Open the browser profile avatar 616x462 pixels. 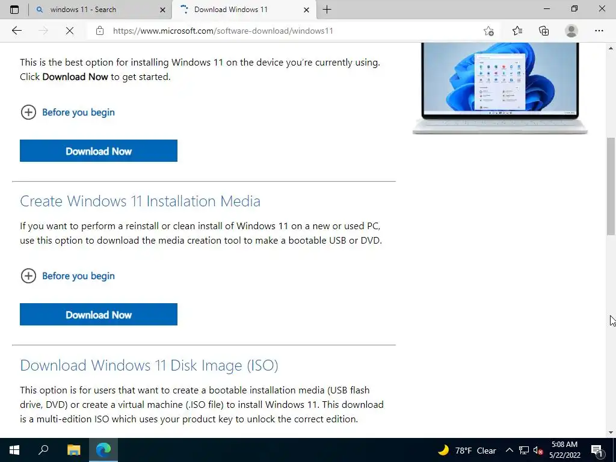[571, 31]
